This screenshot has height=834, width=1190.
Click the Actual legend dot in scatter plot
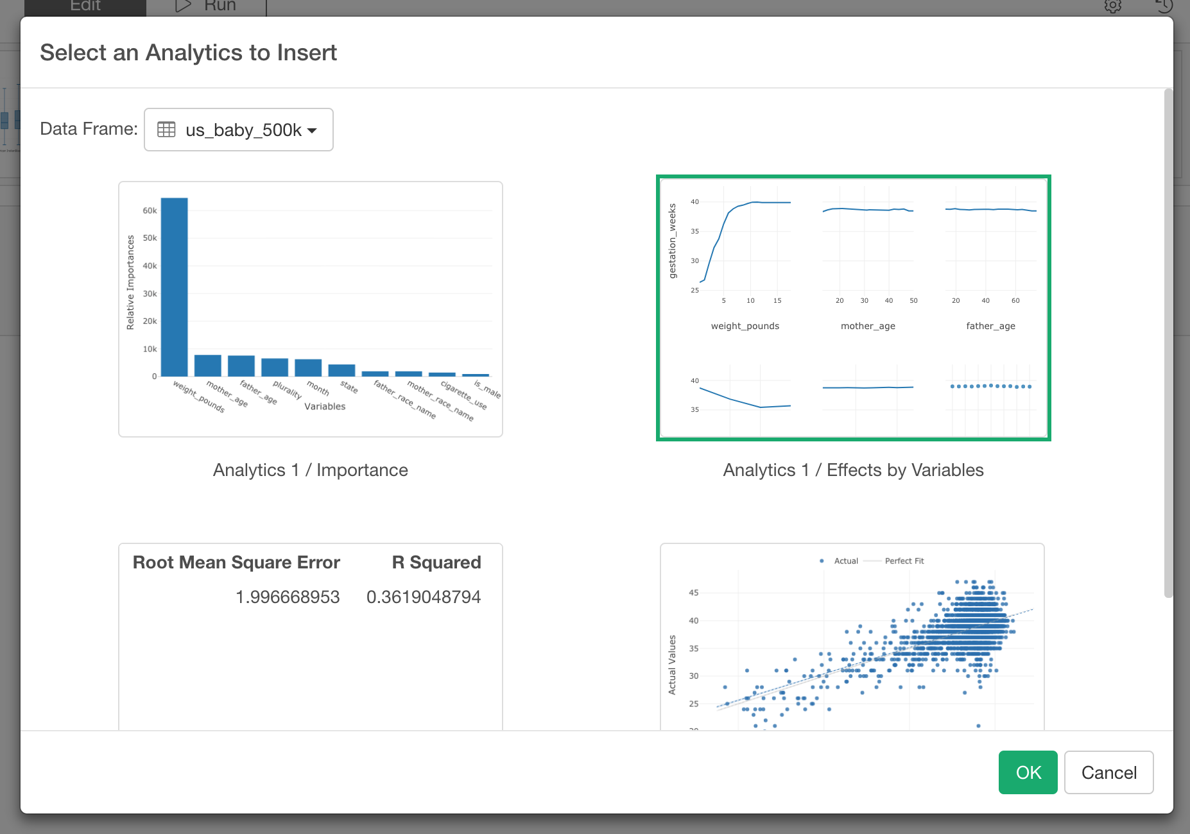click(822, 561)
